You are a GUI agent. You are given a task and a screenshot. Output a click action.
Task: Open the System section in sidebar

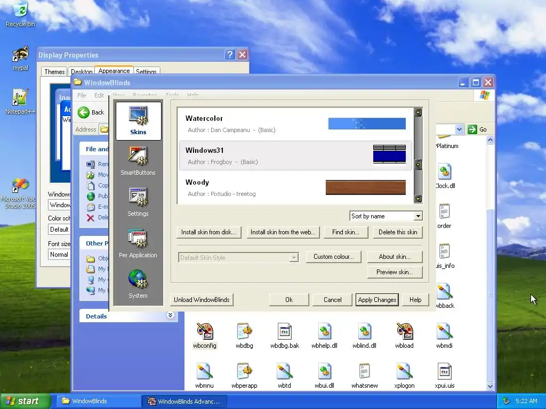[138, 284]
